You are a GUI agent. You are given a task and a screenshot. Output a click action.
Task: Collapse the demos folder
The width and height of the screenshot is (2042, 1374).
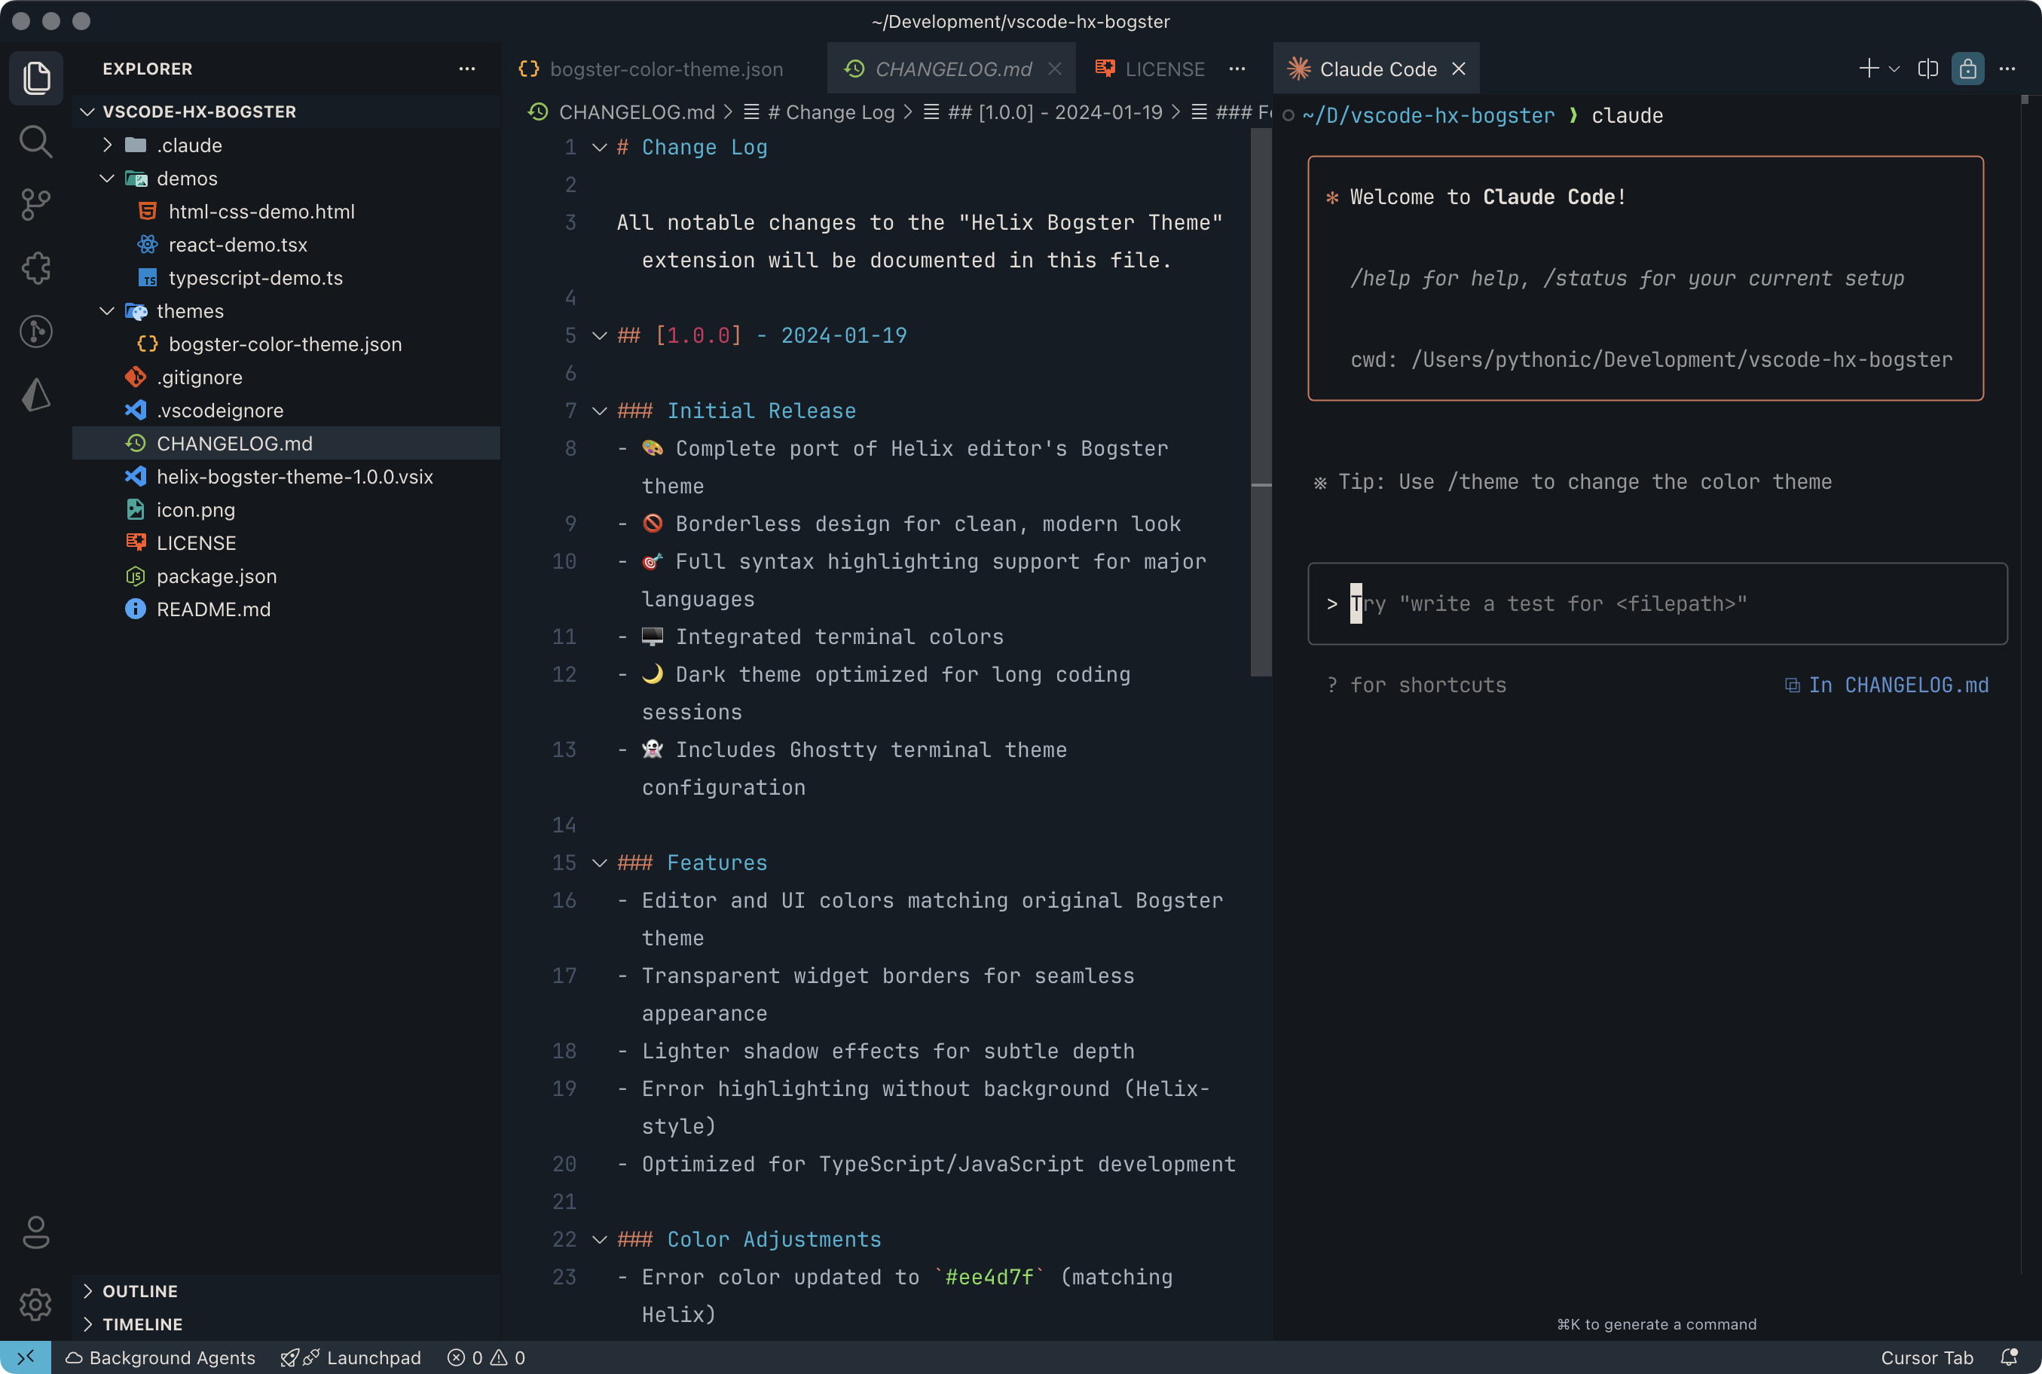108,179
